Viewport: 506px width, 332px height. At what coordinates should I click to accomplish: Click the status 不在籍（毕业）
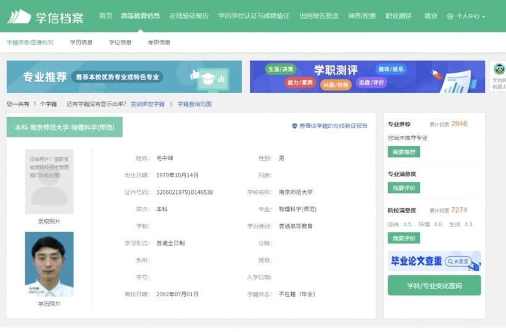point(297,294)
